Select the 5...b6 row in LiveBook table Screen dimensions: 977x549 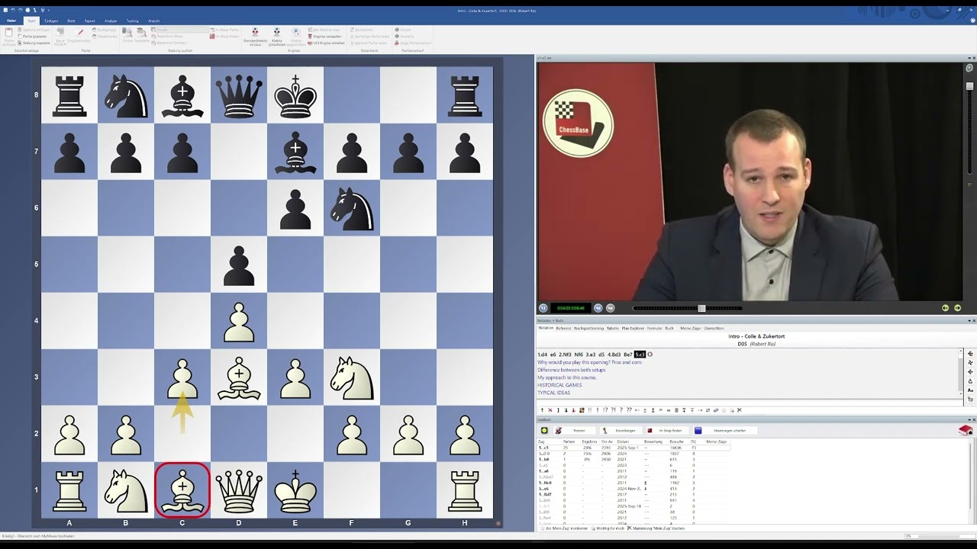pyautogui.click(x=634, y=459)
